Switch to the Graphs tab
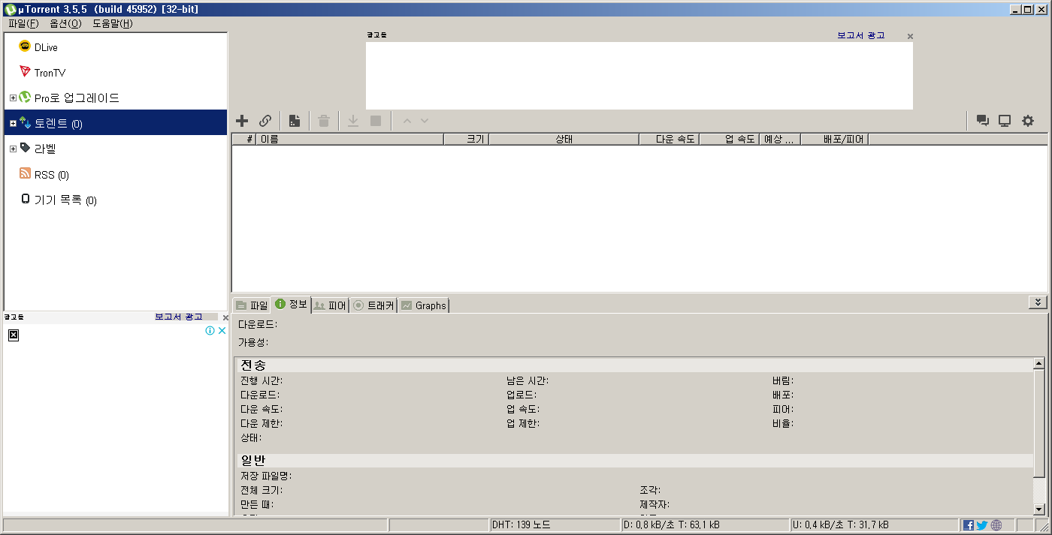This screenshot has width=1052, height=535. tap(423, 305)
